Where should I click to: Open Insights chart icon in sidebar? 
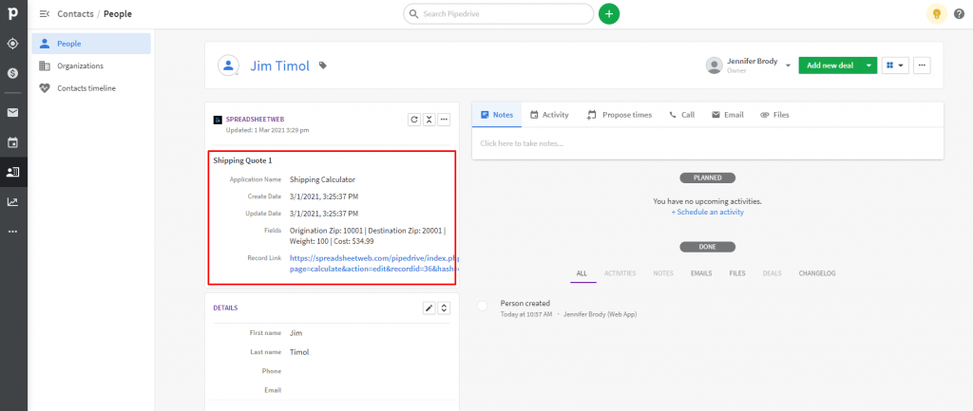coord(13,201)
